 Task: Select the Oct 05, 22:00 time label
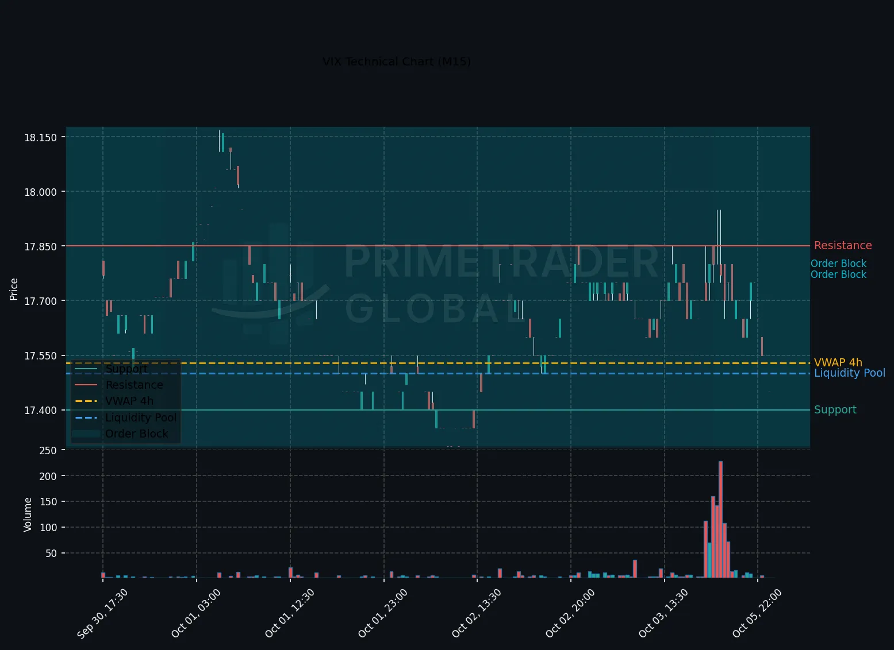(757, 613)
